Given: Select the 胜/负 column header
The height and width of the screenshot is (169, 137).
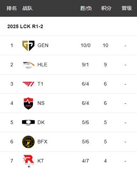Looking at the screenshot, I should coord(86,8).
